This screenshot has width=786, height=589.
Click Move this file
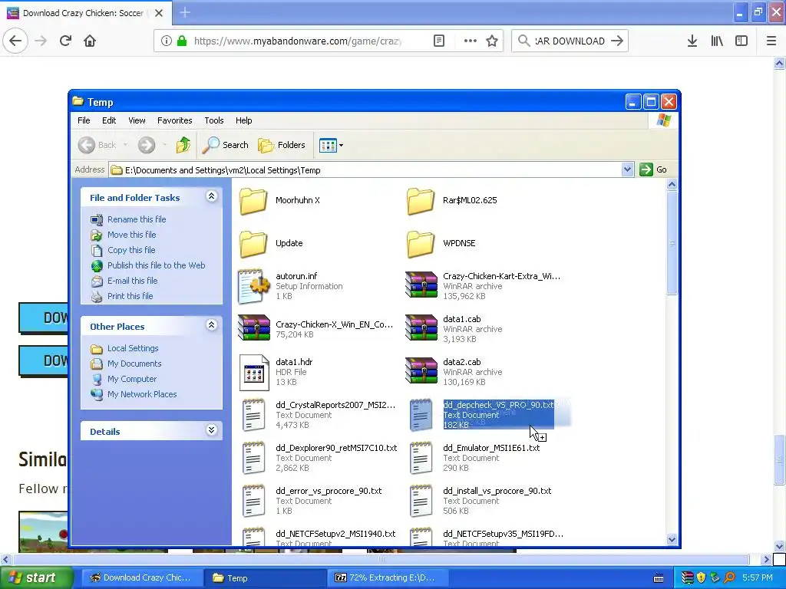131,235
